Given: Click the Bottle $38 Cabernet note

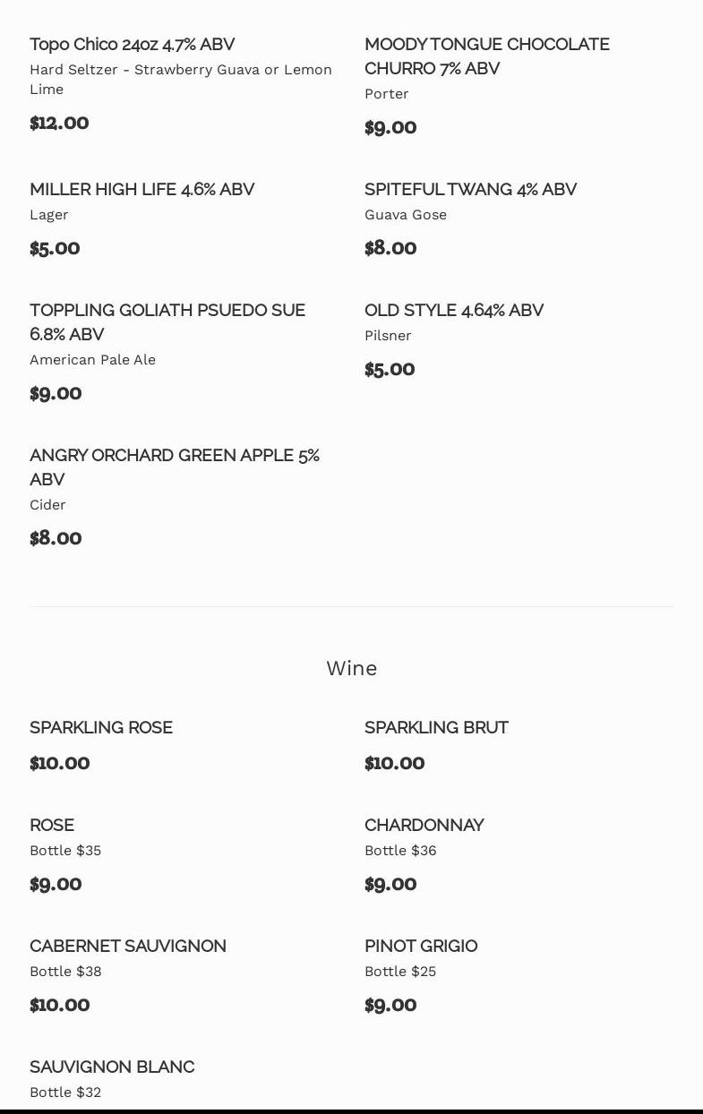Looking at the screenshot, I should (x=65, y=972).
